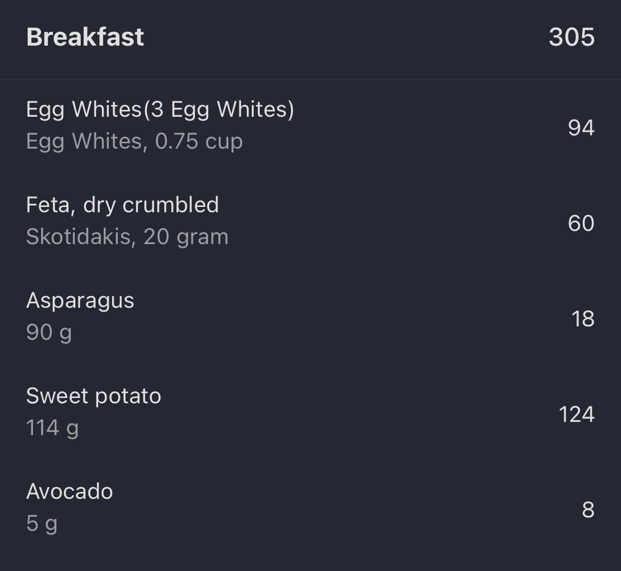Open the Sweet potato entry
Viewport: 621px width, 571px height.
[93, 396]
